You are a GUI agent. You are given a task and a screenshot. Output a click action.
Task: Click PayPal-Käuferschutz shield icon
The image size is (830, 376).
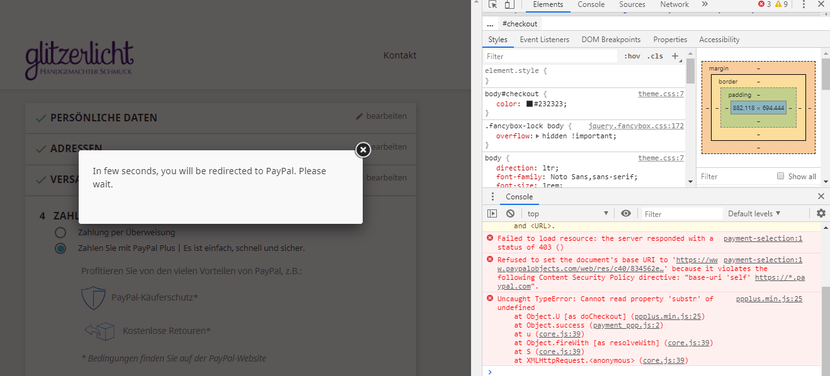coord(93,297)
